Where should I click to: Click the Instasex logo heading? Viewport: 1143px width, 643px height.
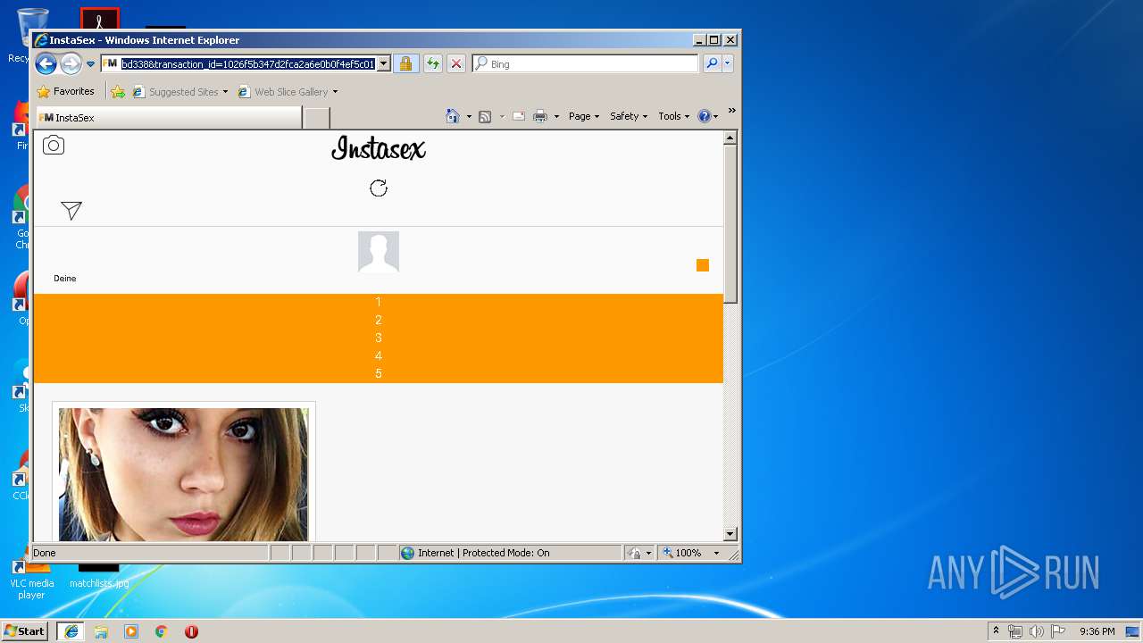379,149
